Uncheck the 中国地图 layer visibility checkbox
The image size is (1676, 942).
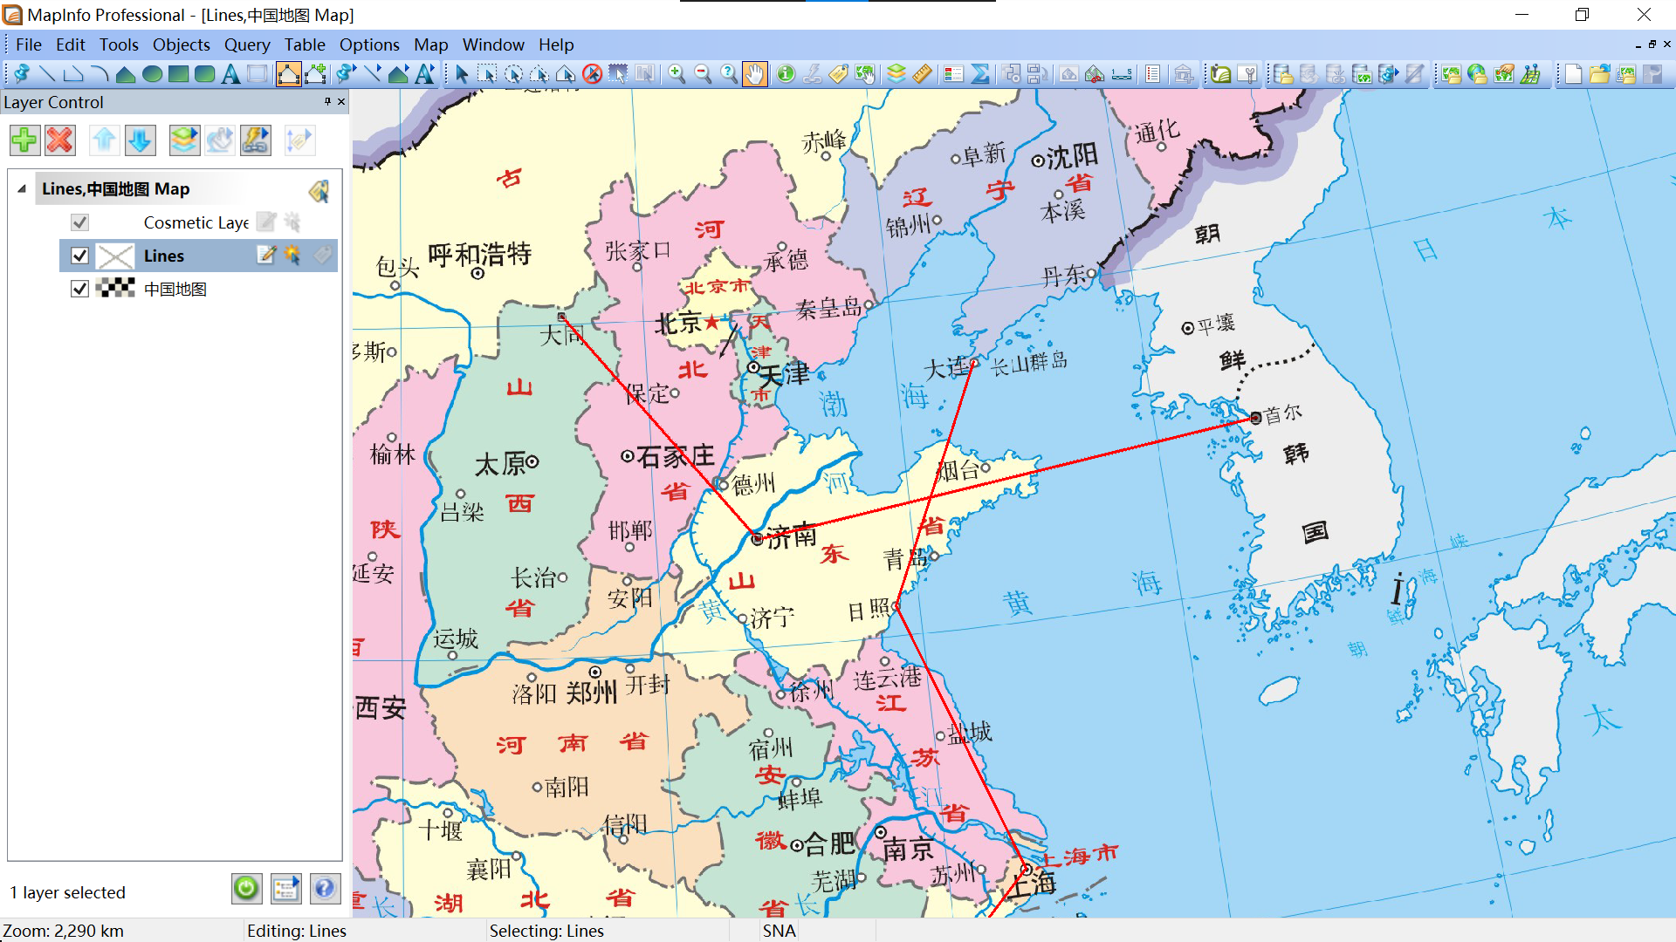pos(79,289)
